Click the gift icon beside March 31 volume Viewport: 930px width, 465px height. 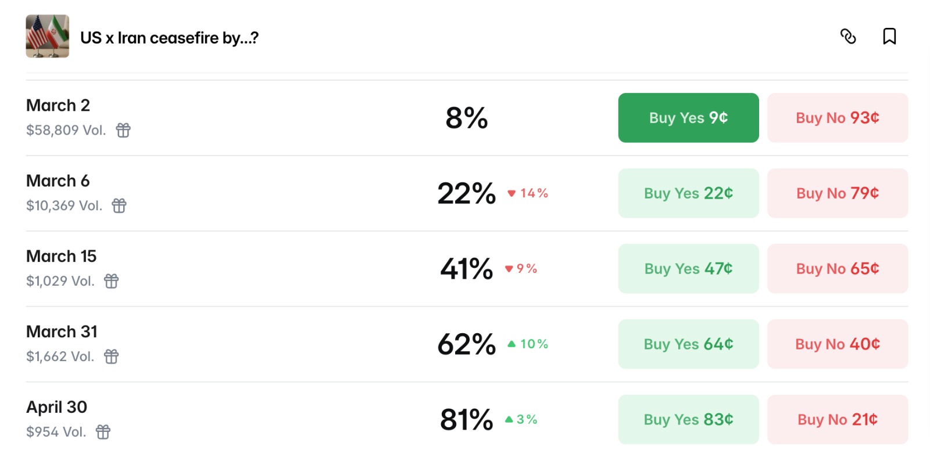111,356
